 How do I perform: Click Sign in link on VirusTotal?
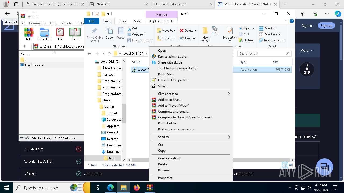coord(307,25)
